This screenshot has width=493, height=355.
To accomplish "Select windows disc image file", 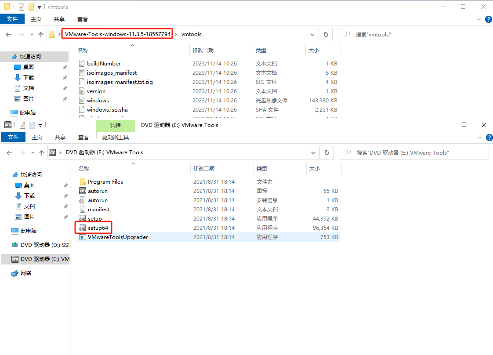I will (98, 100).
